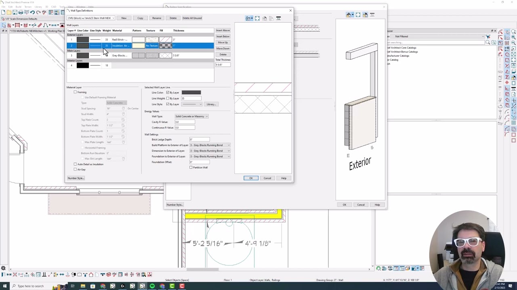Open the Wall Type Solid Concrete dropdown

pos(191,116)
